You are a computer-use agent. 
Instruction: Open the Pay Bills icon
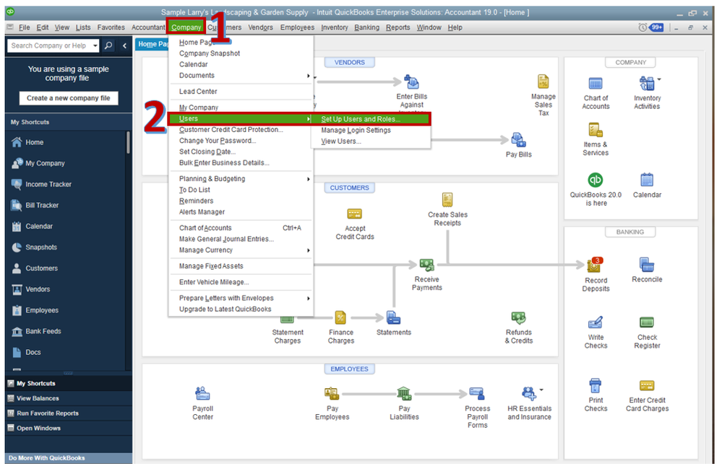pos(518,140)
